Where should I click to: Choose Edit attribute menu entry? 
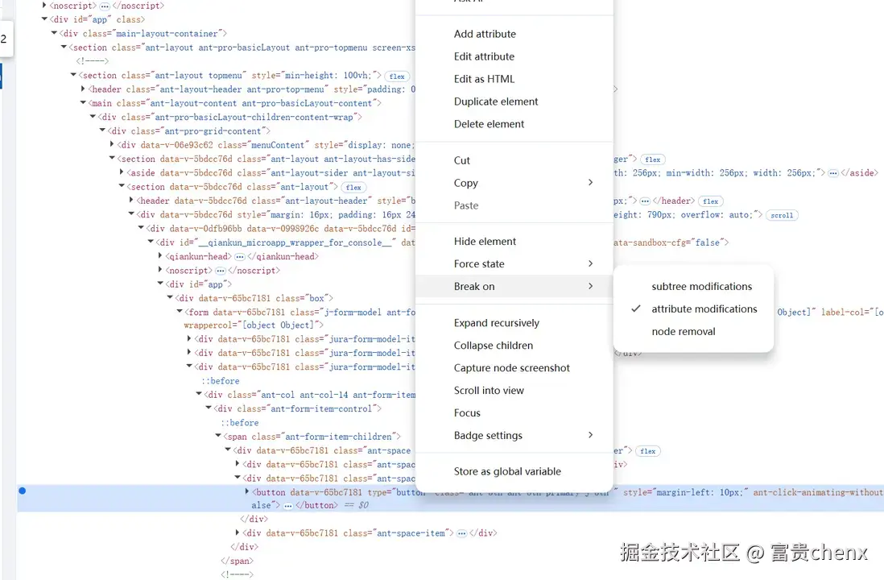[514, 56]
